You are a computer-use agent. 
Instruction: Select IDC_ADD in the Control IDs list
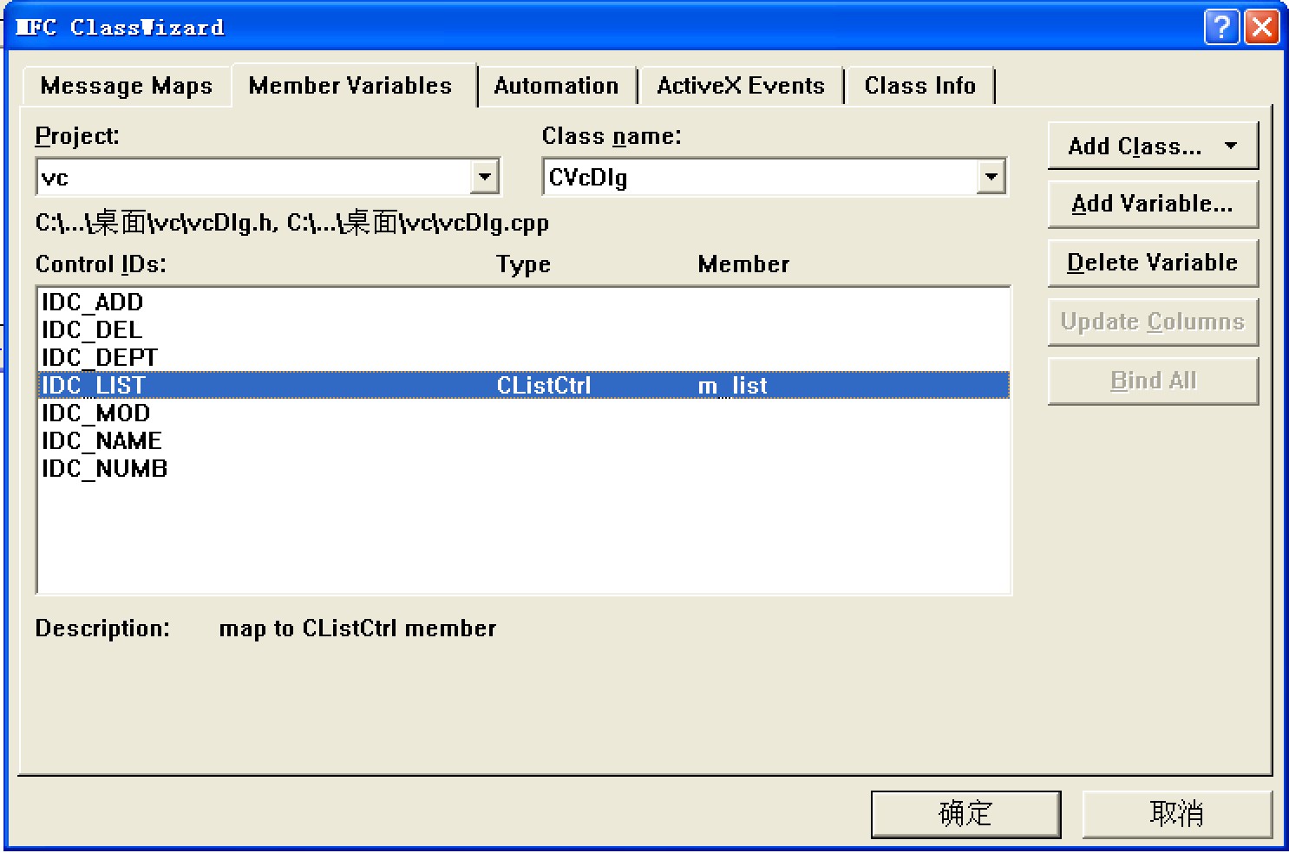(93, 302)
